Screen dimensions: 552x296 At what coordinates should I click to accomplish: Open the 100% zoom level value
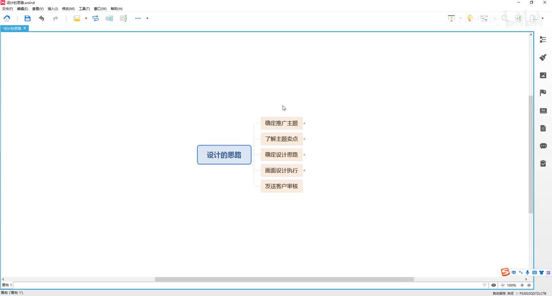pos(511,285)
